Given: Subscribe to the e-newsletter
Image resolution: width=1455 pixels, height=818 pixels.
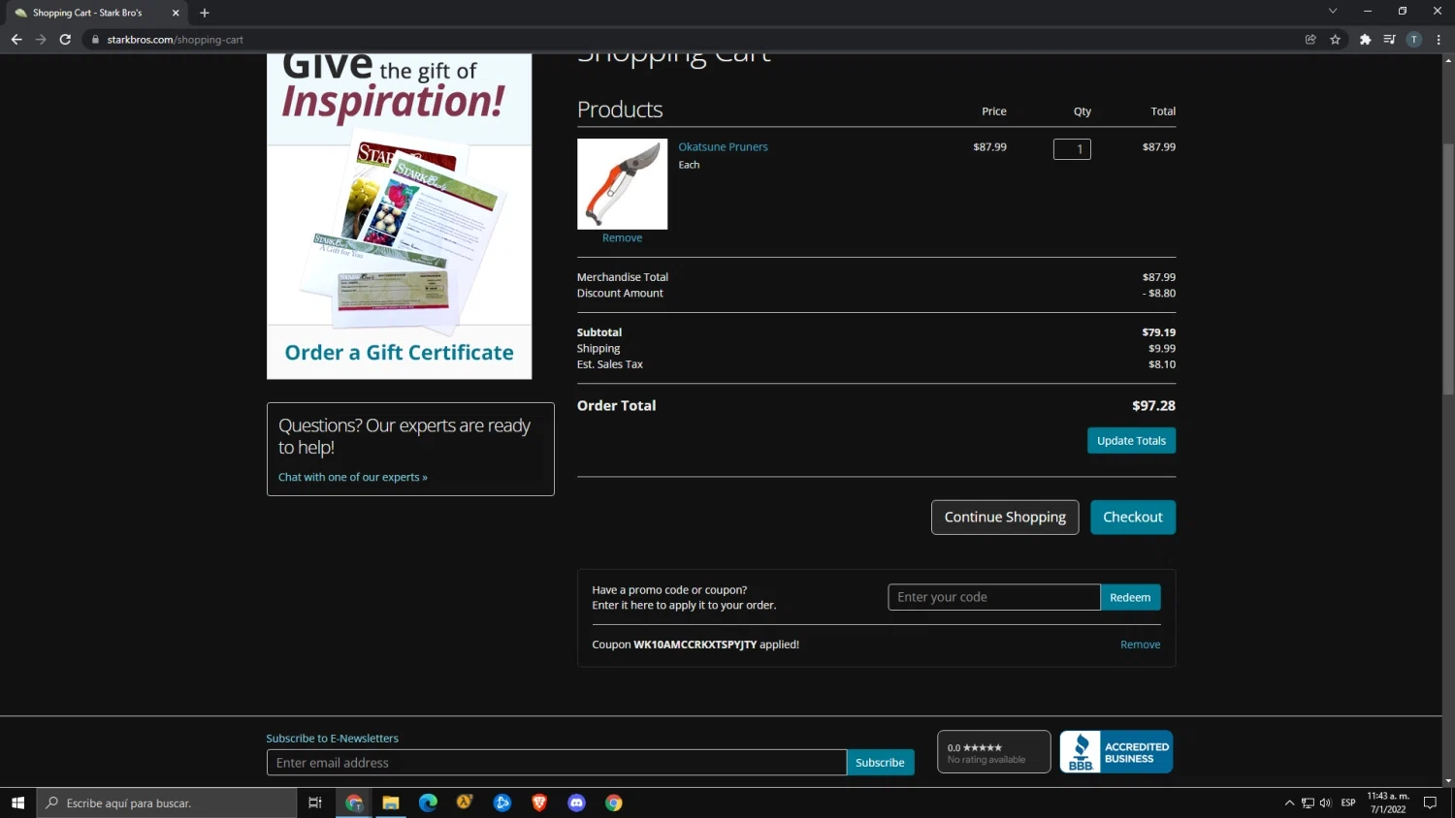Looking at the screenshot, I should point(880,763).
